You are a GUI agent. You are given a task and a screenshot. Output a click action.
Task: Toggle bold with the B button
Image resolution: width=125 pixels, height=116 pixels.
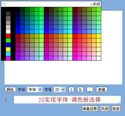(x=80, y=90)
